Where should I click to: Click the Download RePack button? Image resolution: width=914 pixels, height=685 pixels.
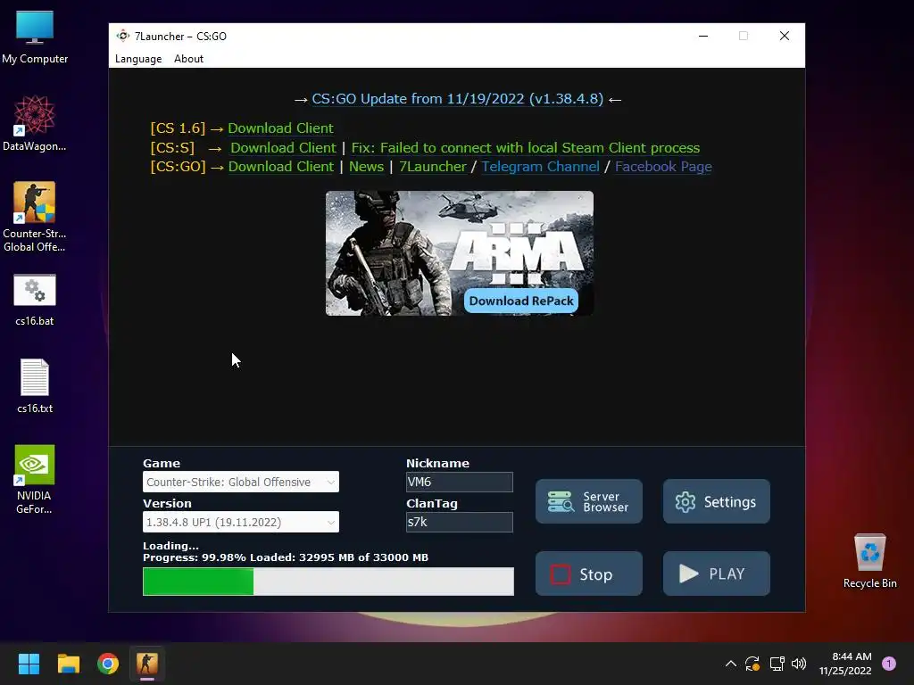(521, 301)
